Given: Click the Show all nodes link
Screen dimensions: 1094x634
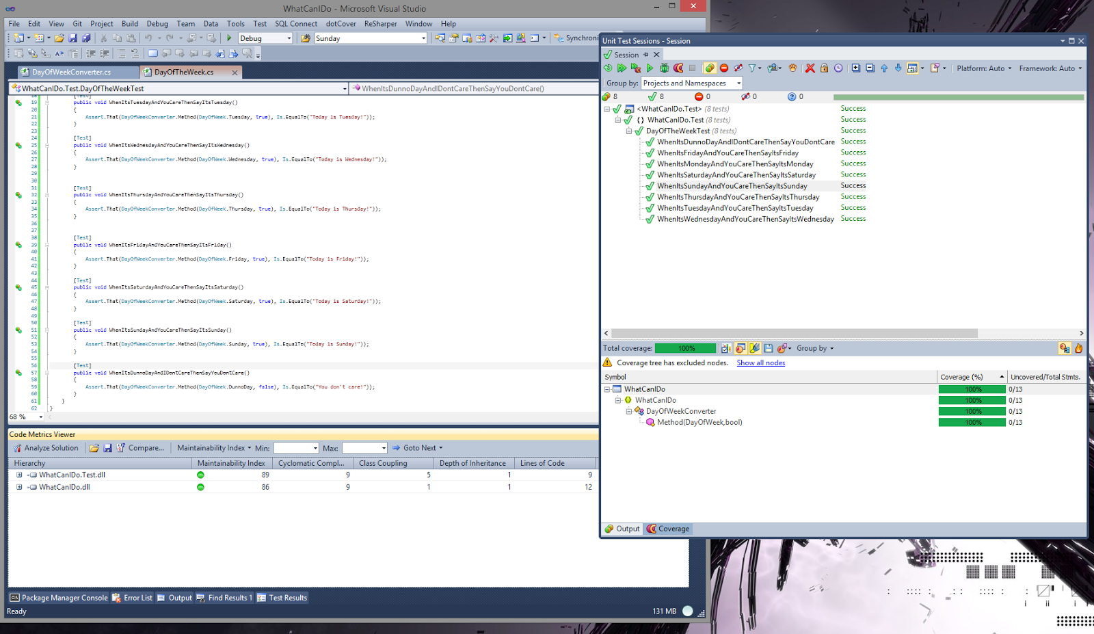Looking at the screenshot, I should 760,363.
